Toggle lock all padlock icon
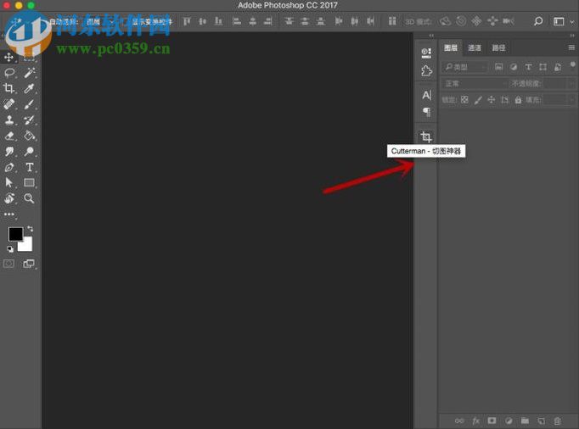The height and width of the screenshot is (429, 579). (x=518, y=99)
